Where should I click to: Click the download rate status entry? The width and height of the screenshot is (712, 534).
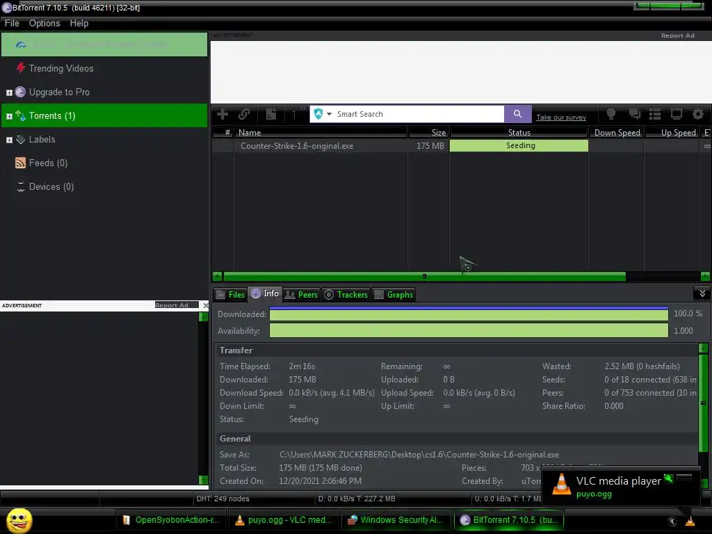(x=357, y=499)
